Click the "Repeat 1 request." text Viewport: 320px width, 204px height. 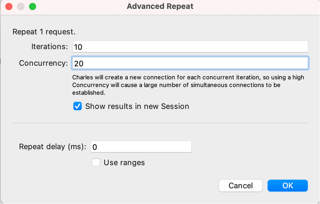44,32
